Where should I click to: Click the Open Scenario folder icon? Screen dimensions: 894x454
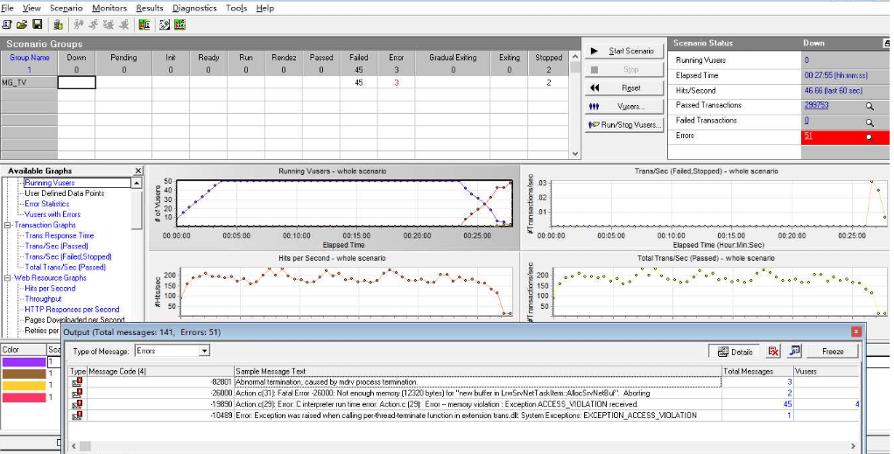[22, 24]
